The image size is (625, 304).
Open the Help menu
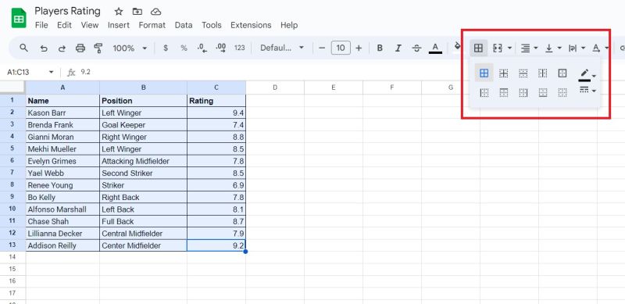pos(289,25)
